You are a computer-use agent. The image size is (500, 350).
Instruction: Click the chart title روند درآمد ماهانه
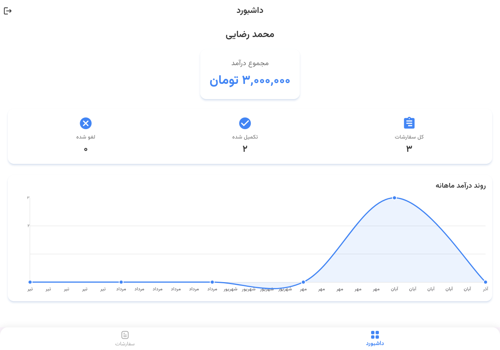pos(461,185)
